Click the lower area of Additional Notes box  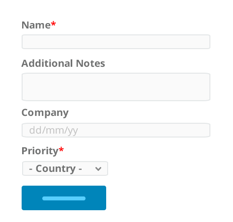click(116, 96)
